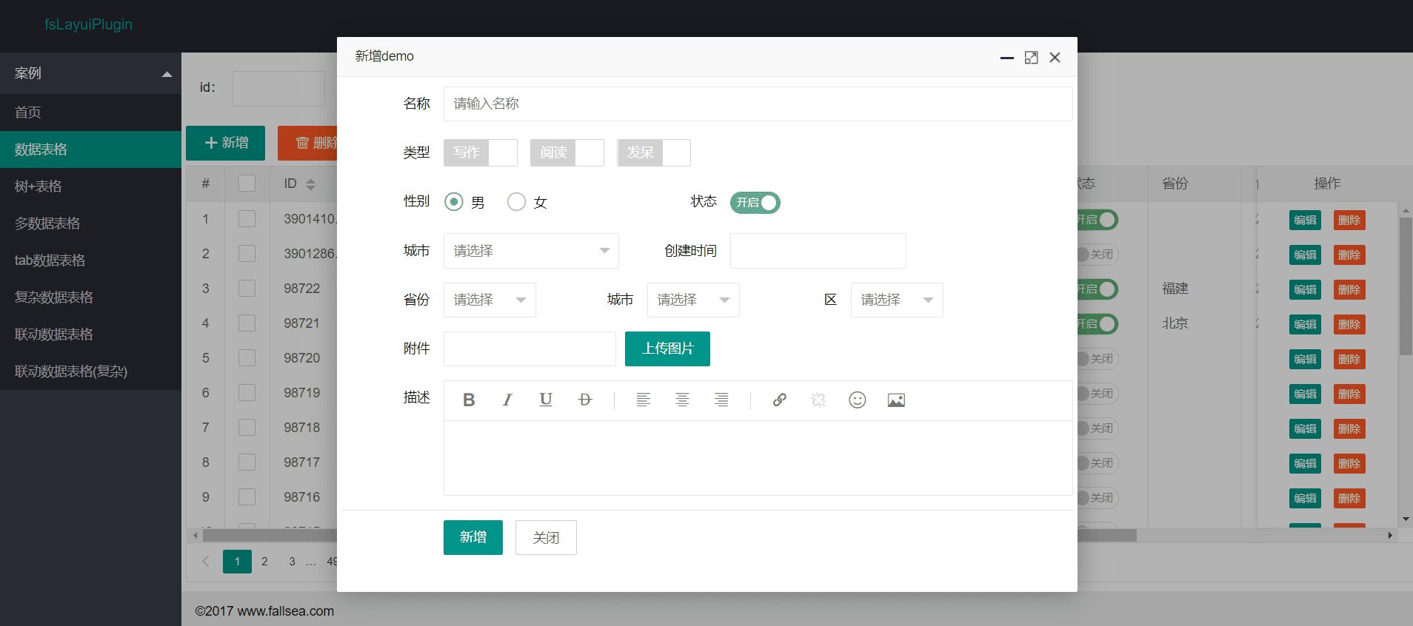Center align text in description editor
The image size is (1413, 626).
tap(682, 400)
